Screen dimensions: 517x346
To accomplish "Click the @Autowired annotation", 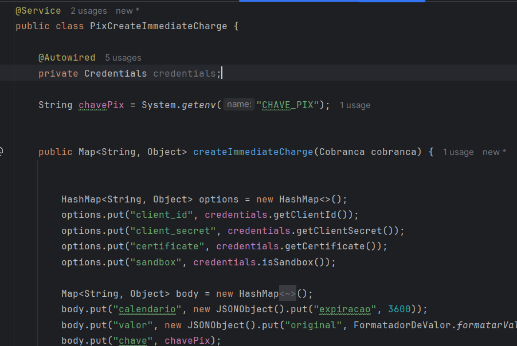I will 66,58.
